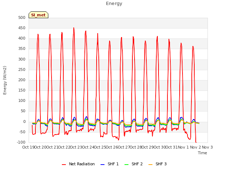Select the SHF 3 legend entry

(x=157, y=164)
